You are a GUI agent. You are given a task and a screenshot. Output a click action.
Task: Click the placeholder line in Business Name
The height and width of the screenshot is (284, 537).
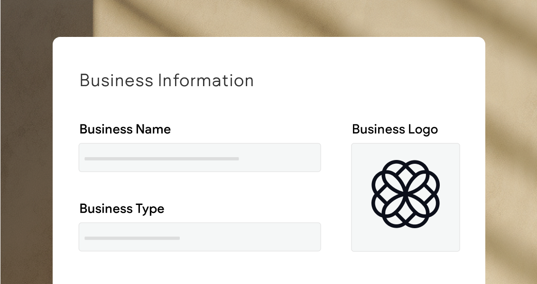pos(161,159)
